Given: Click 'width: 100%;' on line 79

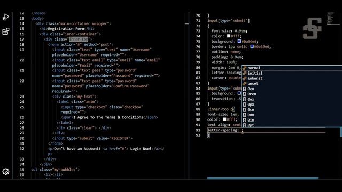Looking at the screenshot, I should (x=224, y=62).
